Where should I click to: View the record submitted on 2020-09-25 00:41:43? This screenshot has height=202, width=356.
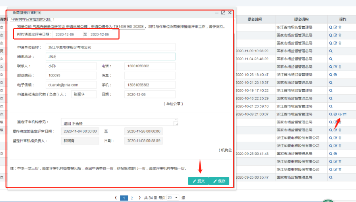pos(331,154)
